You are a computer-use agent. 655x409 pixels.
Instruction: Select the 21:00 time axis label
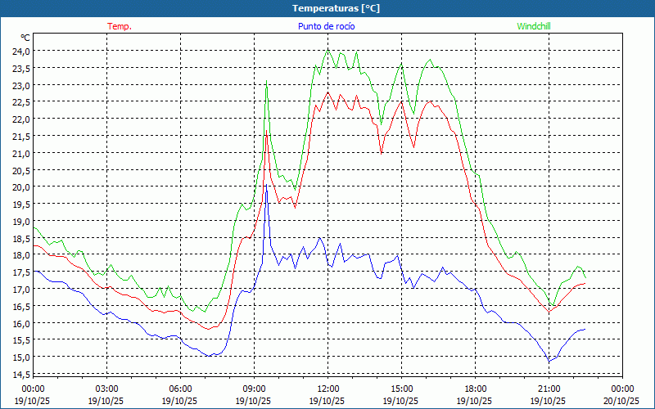[549, 389]
